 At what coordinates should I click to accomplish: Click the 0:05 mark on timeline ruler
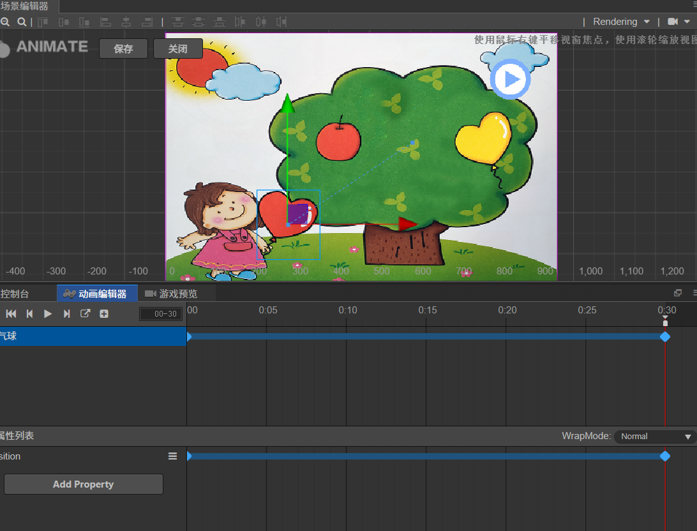tap(267, 310)
